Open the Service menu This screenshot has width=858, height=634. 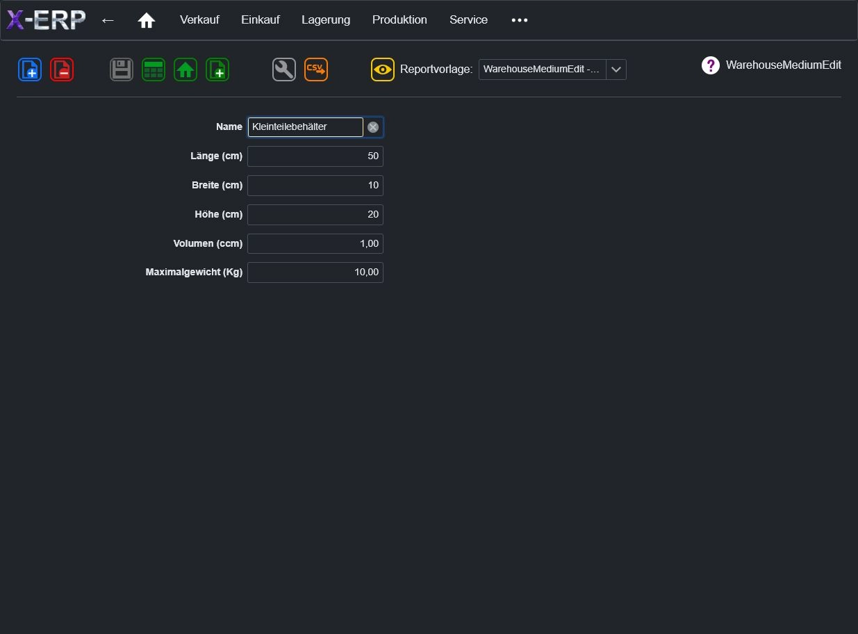468,20
